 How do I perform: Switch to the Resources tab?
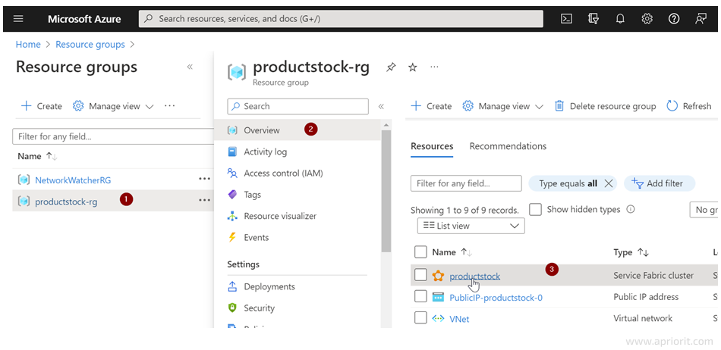tap(432, 146)
